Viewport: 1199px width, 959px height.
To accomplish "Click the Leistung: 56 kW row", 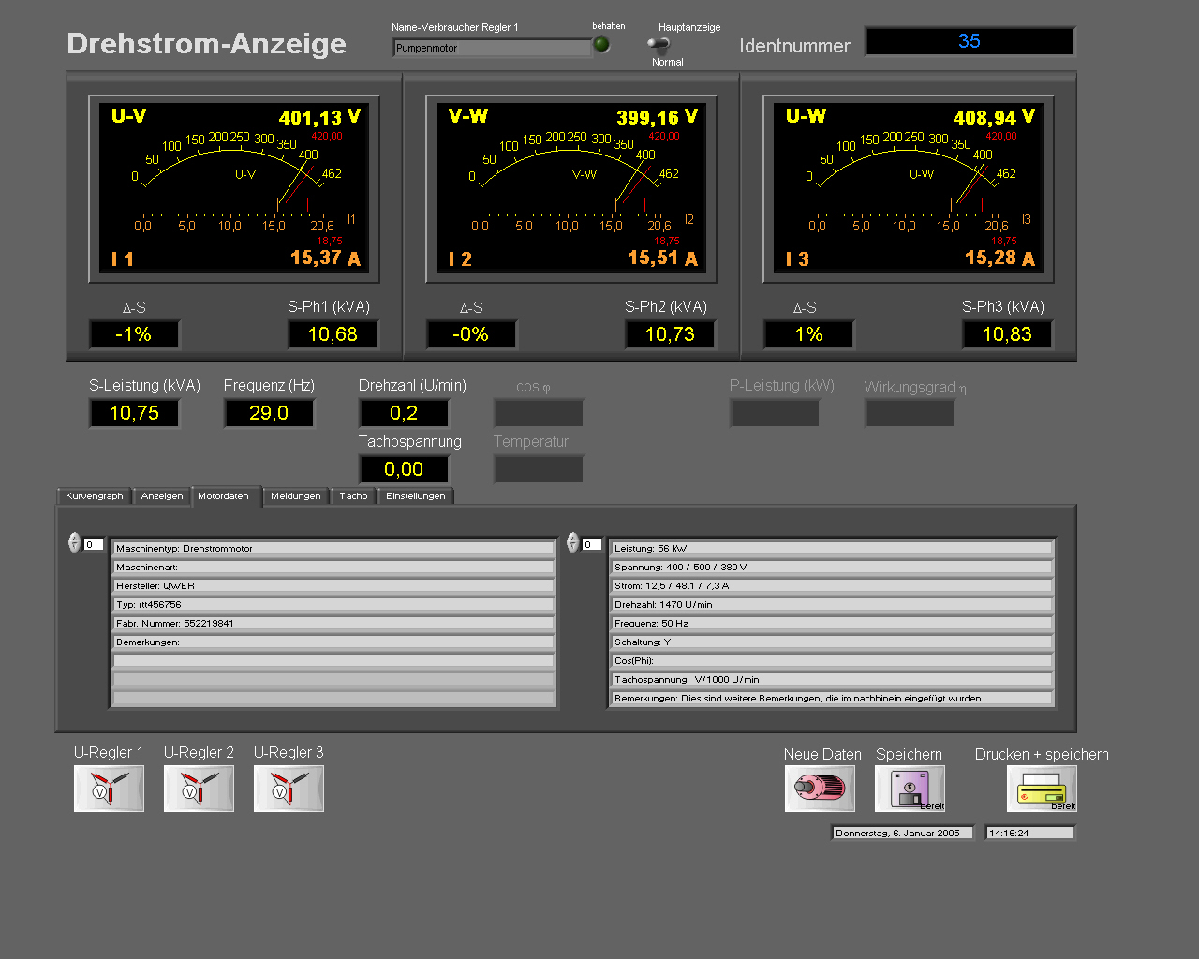I will [832, 549].
